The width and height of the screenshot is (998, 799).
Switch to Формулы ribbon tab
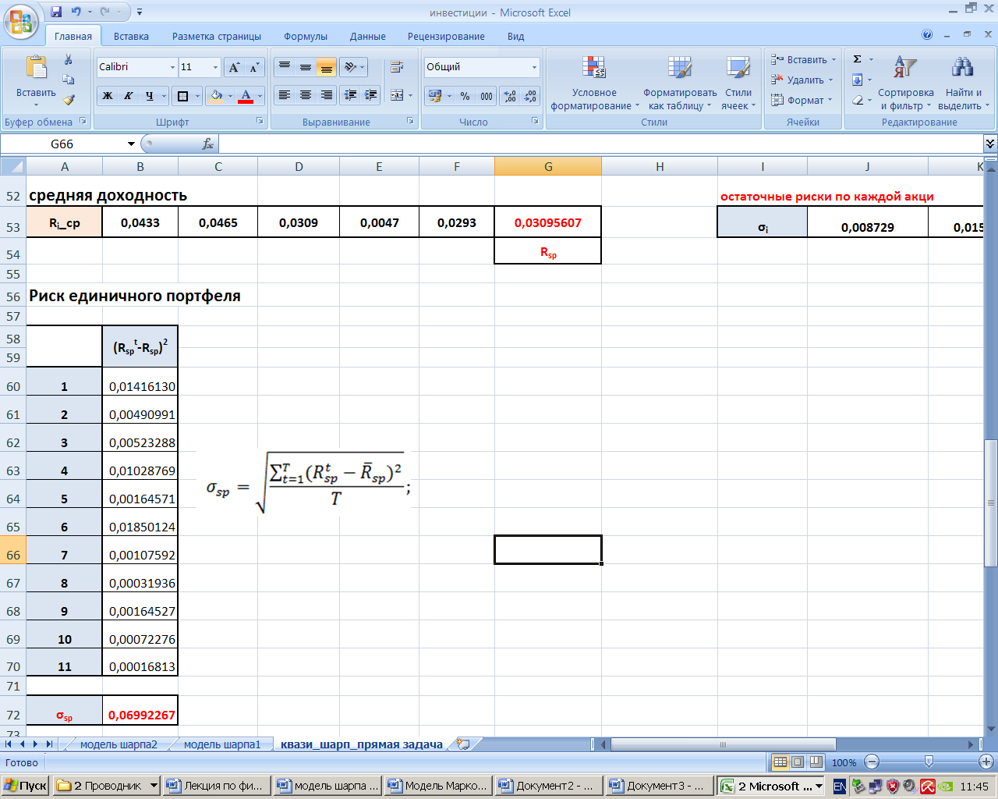(306, 36)
